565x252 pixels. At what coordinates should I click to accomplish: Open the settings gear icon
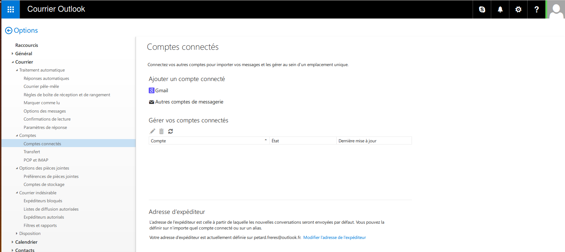pyautogui.click(x=518, y=9)
